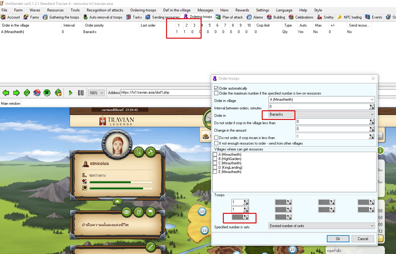Click the toolbar icon with lock next to stop icon
The height and width of the screenshot is (254, 396).
(58, 92)
